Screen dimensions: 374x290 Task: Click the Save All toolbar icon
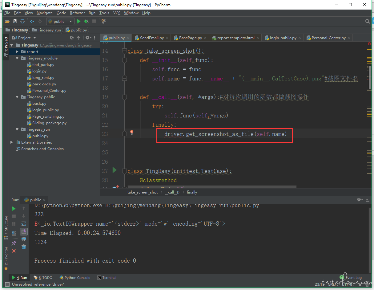tap(15, 21)
